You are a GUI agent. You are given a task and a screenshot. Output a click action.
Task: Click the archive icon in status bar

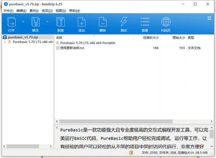(131, 153)
